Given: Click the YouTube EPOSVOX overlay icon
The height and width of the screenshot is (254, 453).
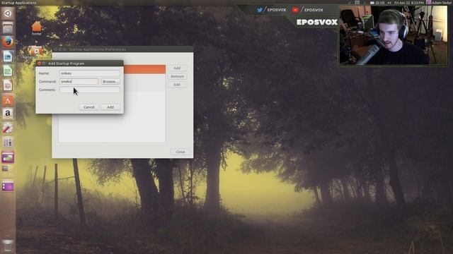Looking at the screenshot, I should 295,10.
